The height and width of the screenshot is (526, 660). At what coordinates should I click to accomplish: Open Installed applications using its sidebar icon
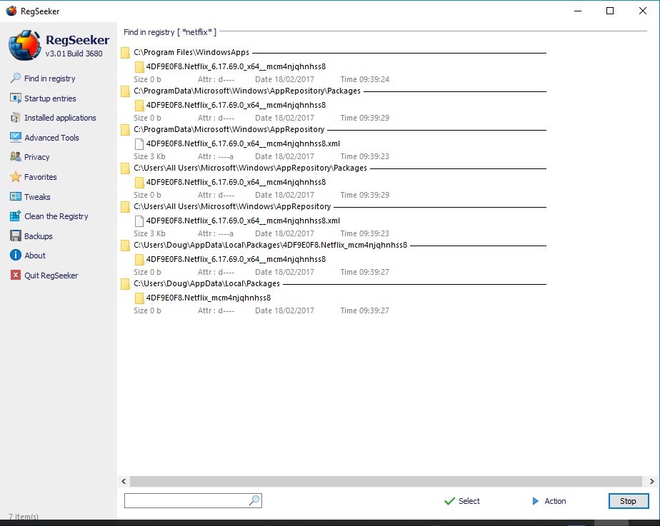point(16,118)
